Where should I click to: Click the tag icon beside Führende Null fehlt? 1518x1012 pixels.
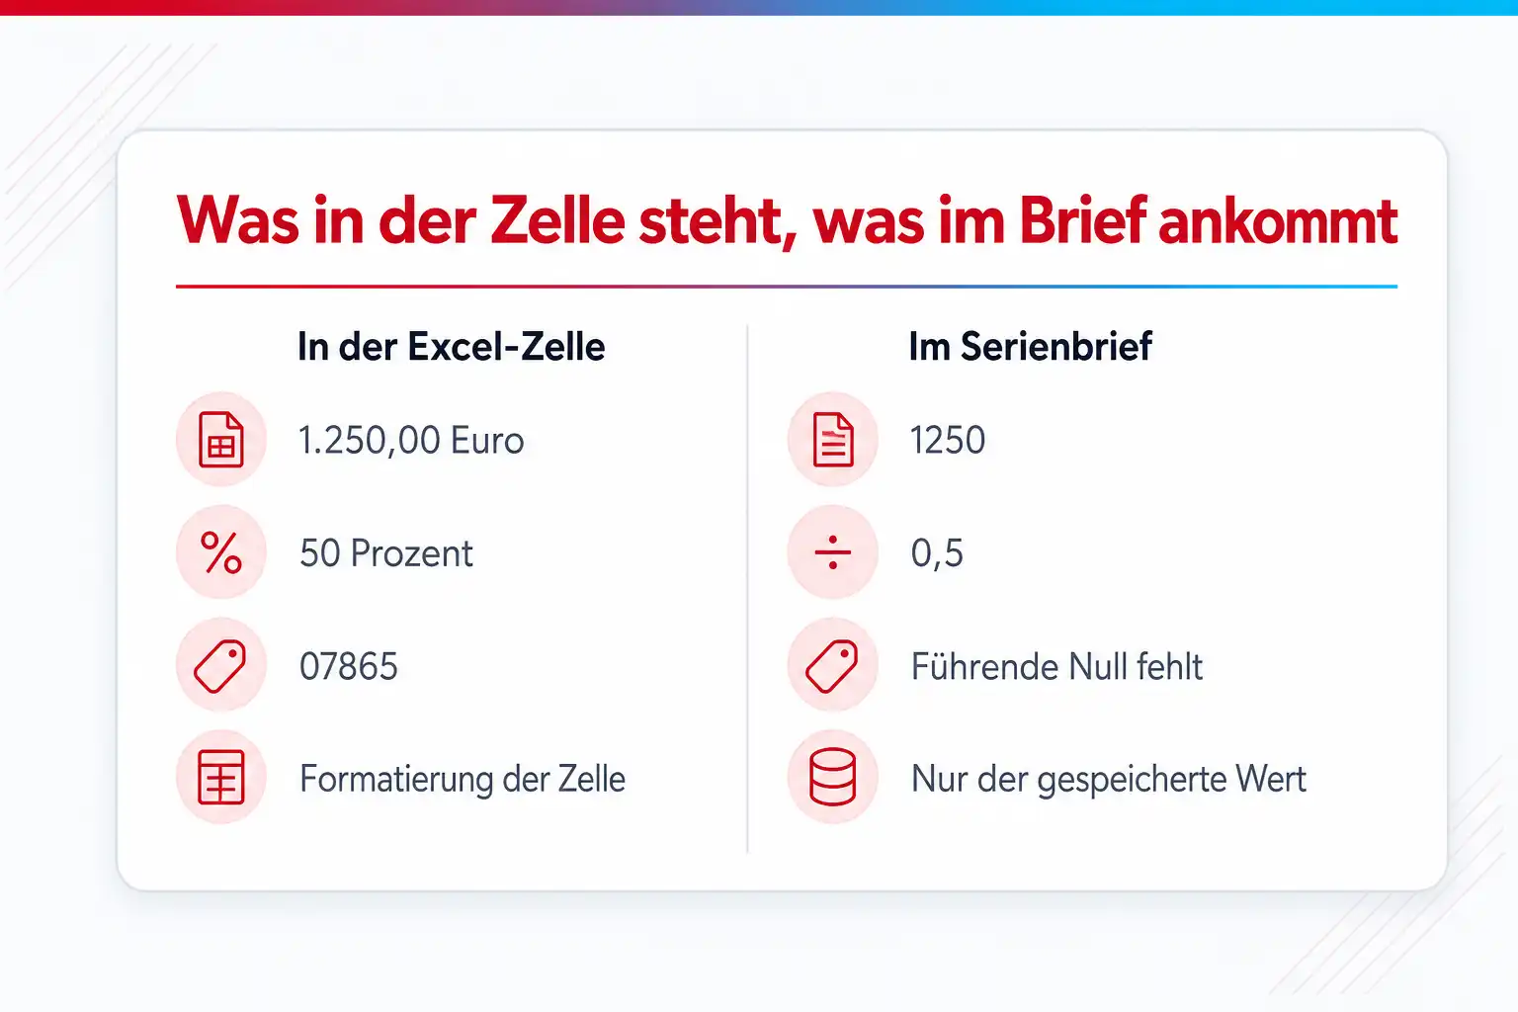coord(833,665)
